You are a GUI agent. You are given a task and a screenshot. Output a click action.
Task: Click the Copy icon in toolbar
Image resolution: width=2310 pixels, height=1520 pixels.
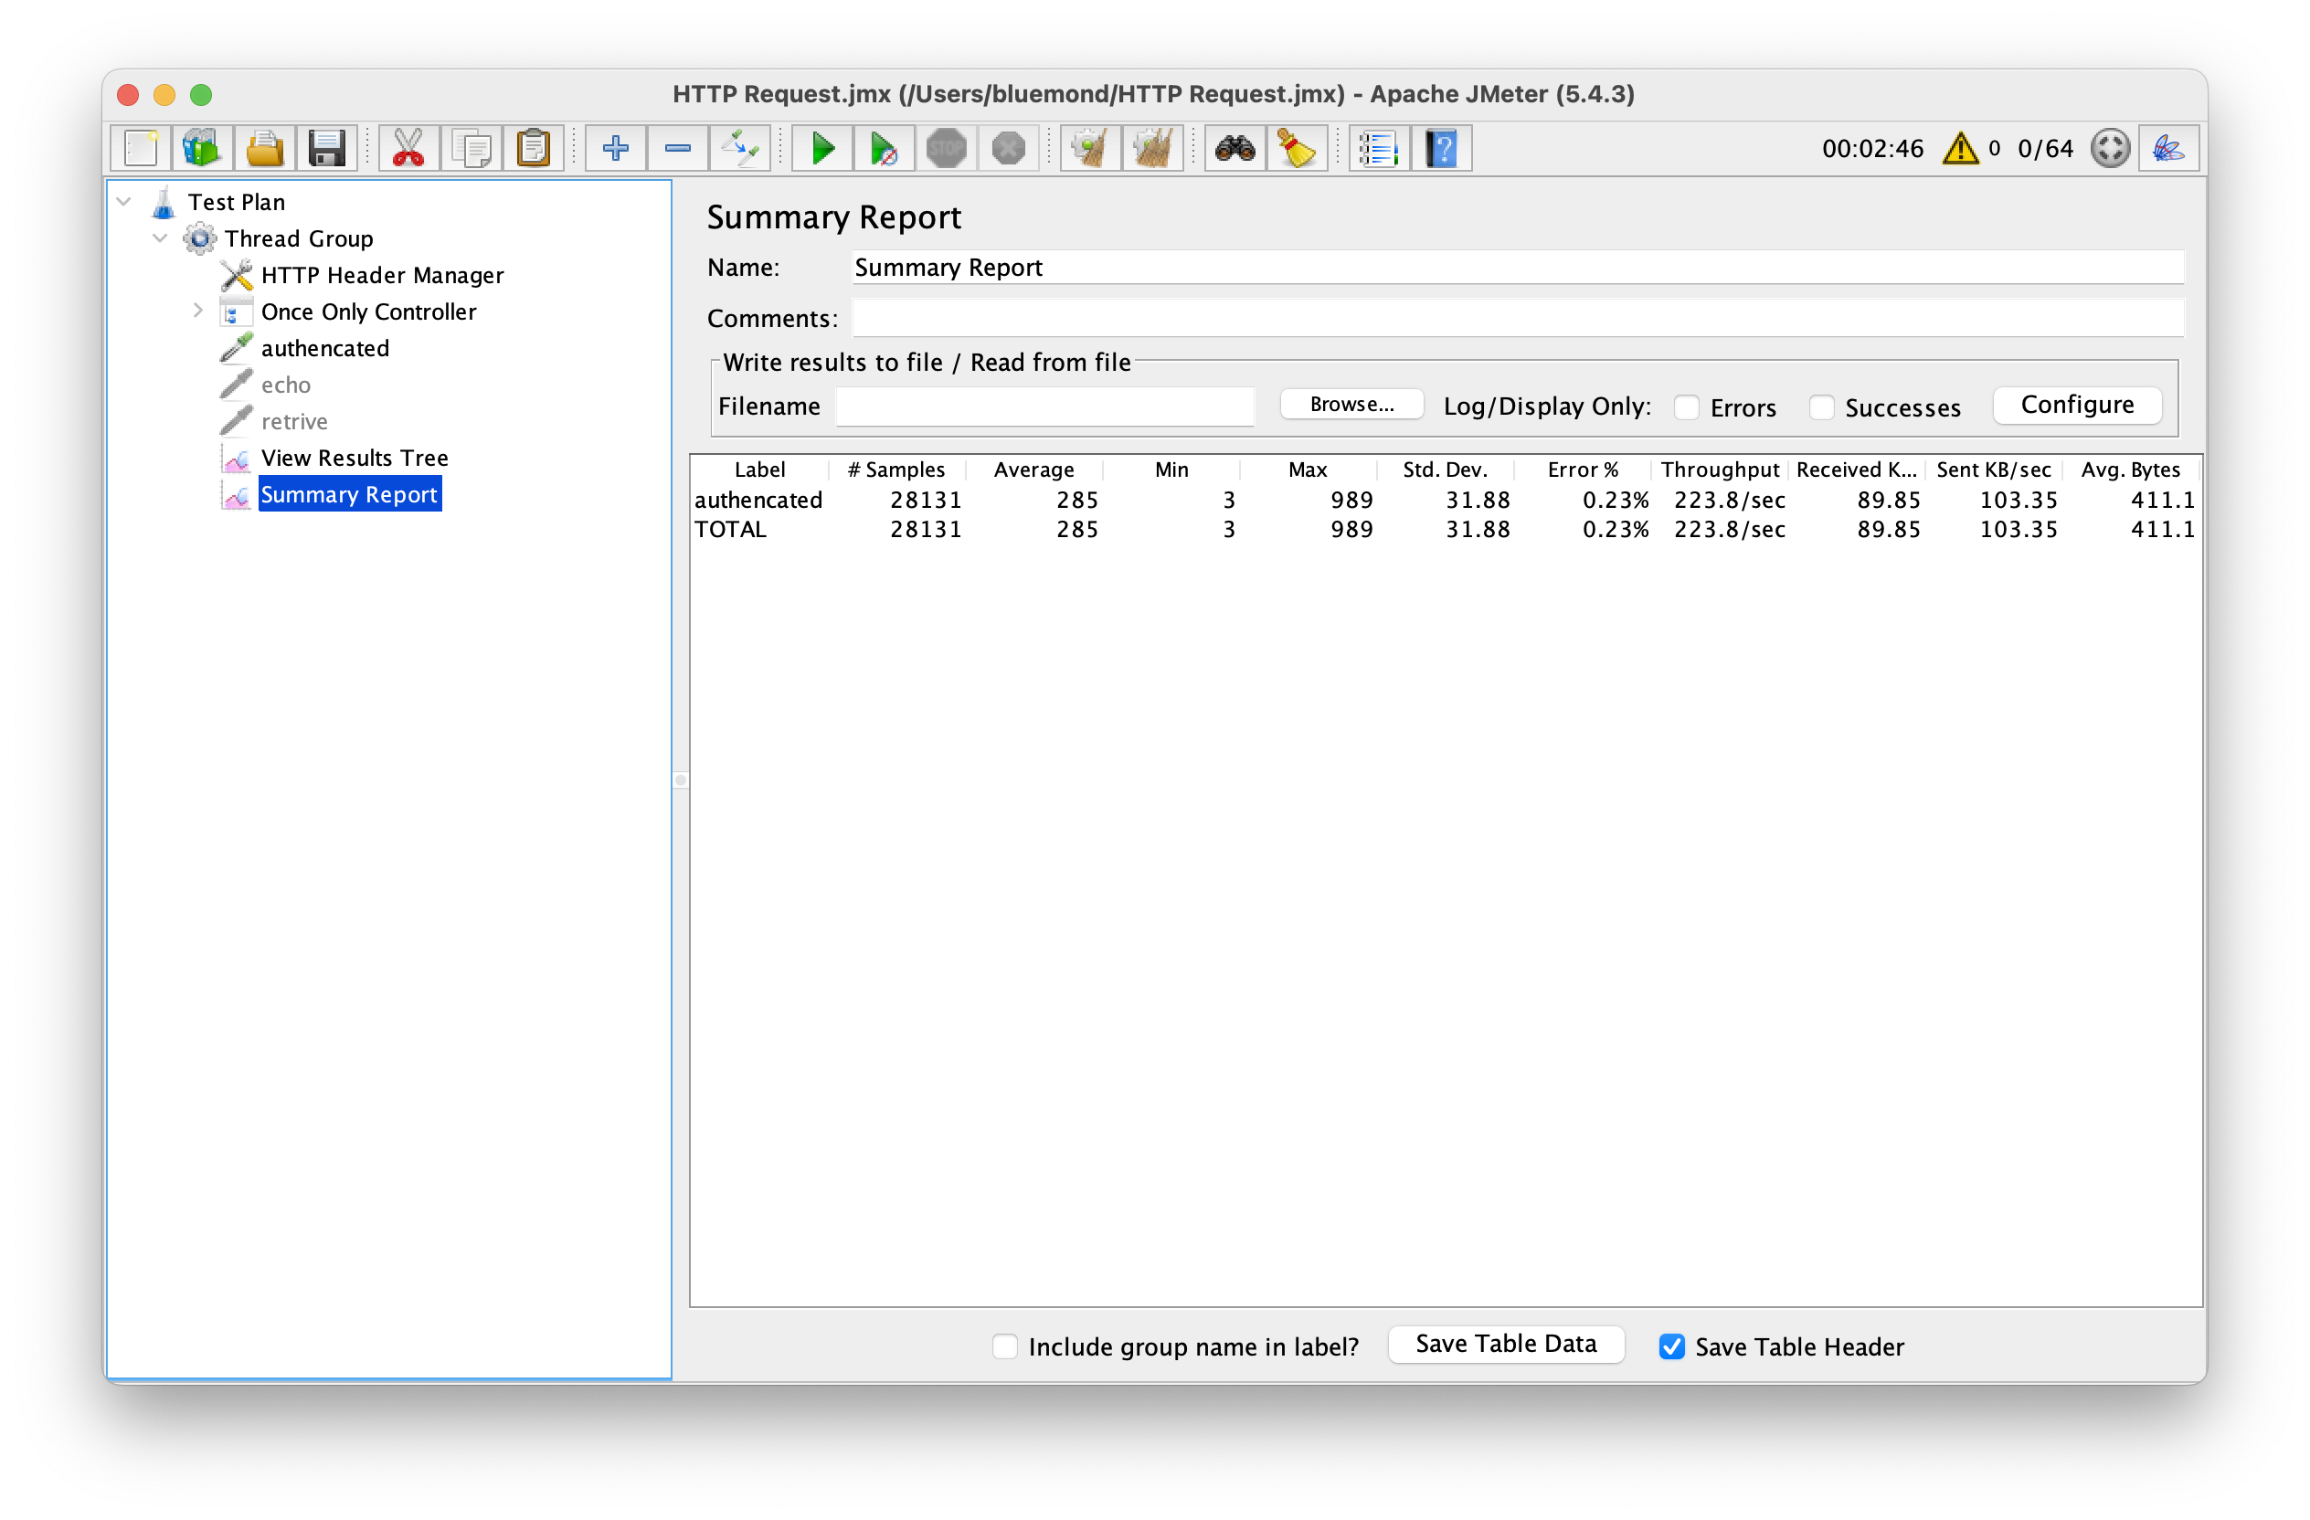472,148
